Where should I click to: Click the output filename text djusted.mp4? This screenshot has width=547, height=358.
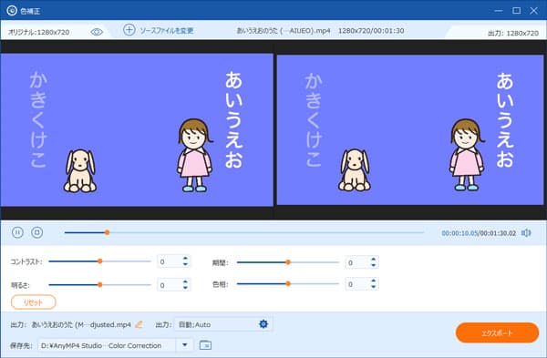pos(110,325)
